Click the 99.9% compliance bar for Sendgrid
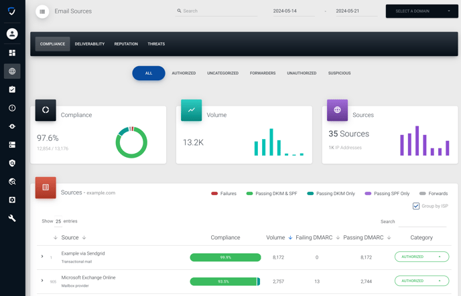Screen dimensions: 461x296 click(x=226, y=257)
